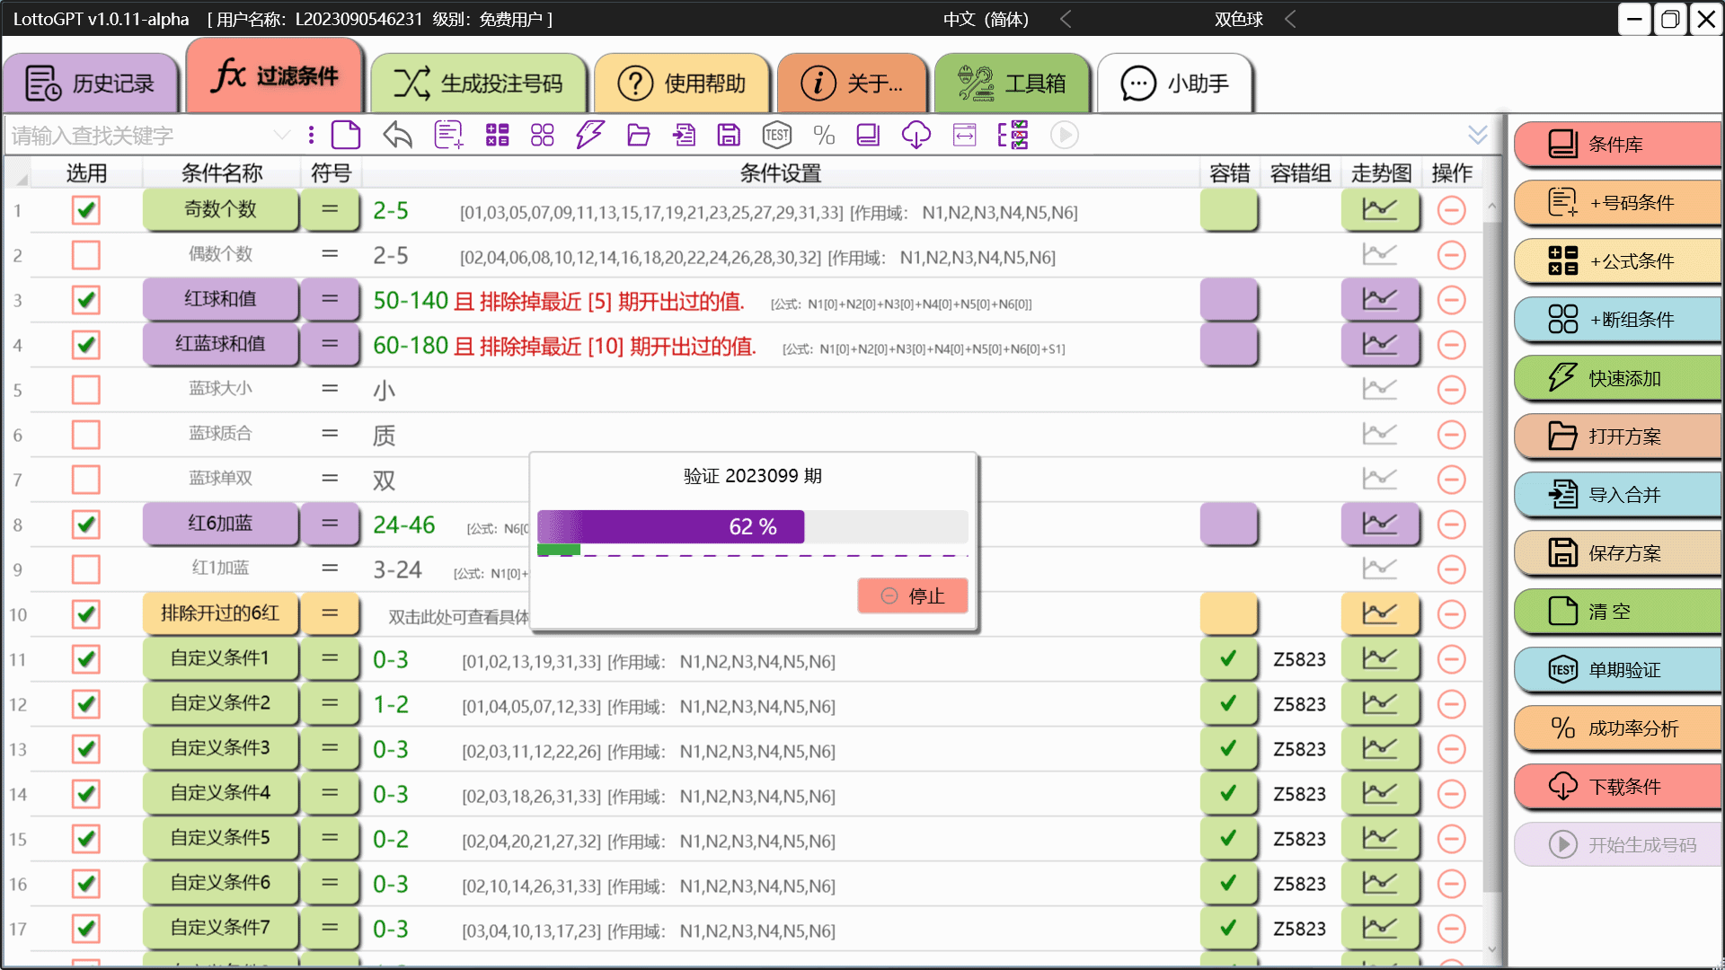Expand the toolbar with double chevron
The width and height of the screenshot is (1725, 970).
click(x=1478, y=136)
